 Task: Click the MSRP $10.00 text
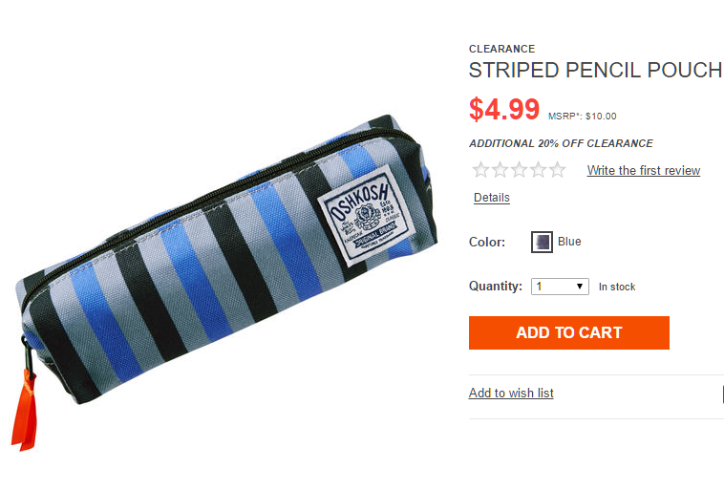(x=583, y=117)
